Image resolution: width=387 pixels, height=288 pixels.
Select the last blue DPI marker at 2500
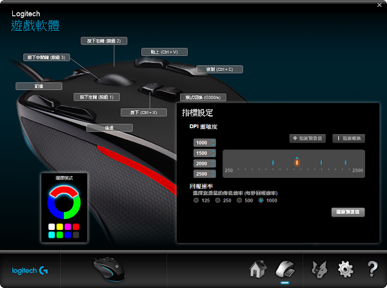[x=346, y=162]
